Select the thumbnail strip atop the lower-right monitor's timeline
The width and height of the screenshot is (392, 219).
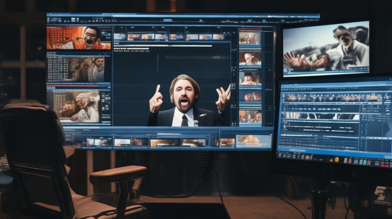coord(332,98)
